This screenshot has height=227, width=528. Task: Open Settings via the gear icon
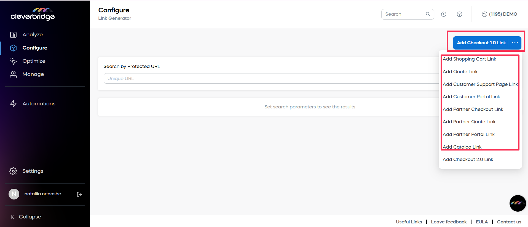click(13, 171)
